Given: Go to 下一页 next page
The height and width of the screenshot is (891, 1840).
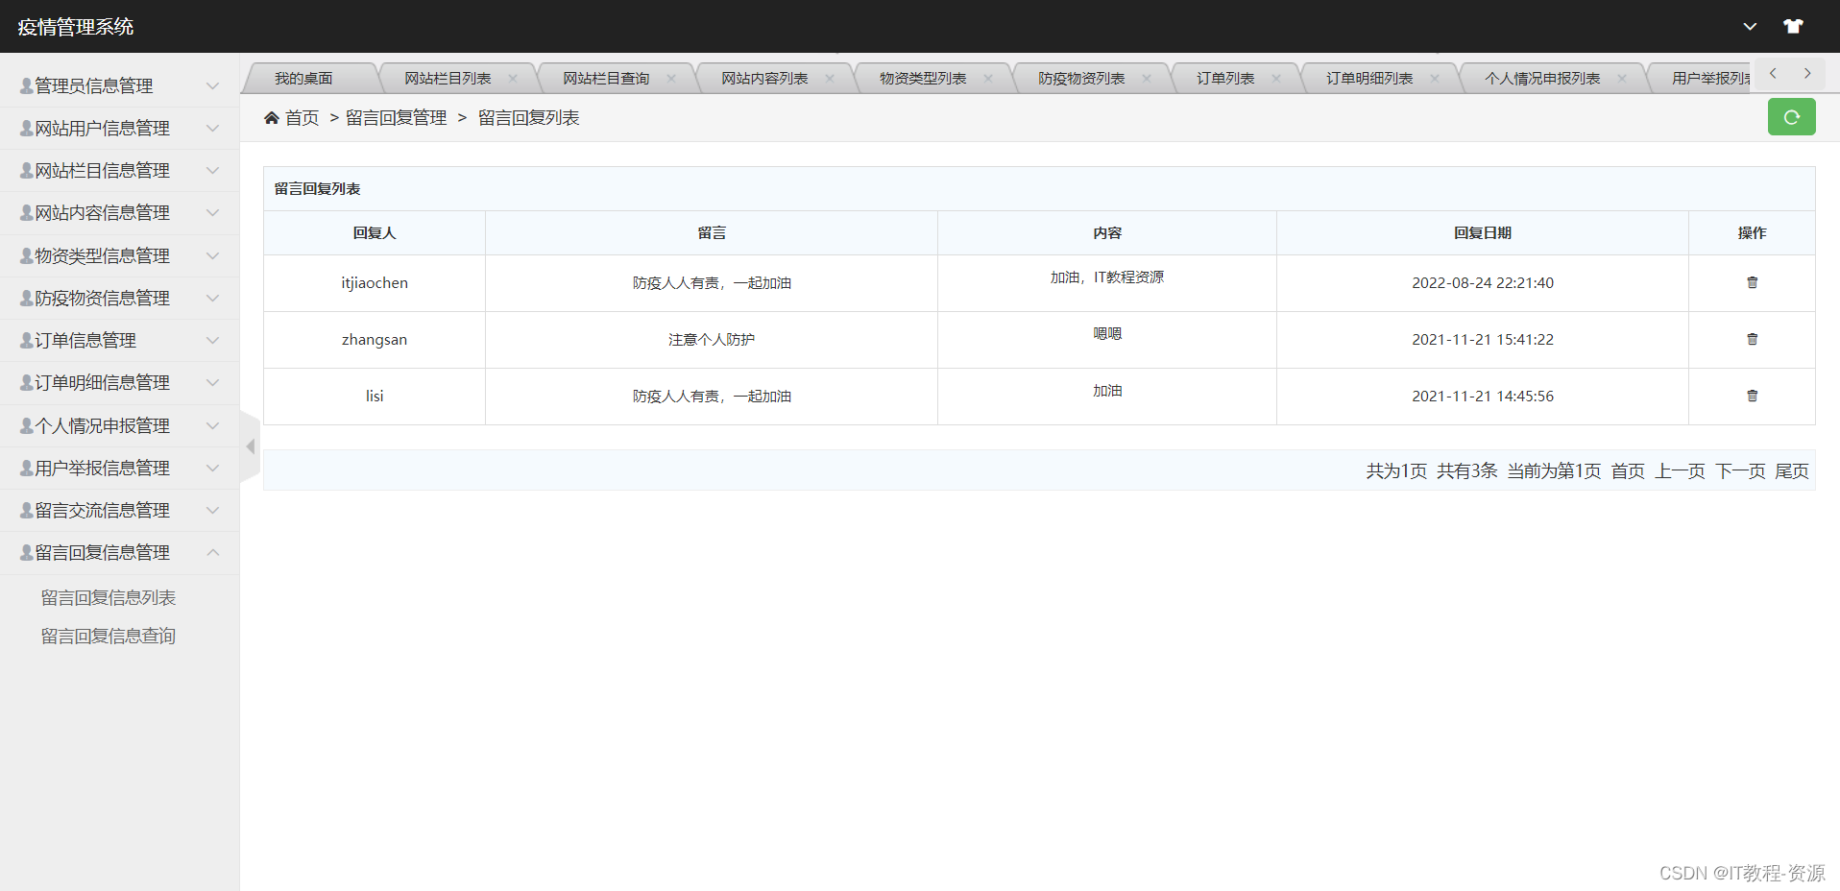Looking at the screenshot, I should coord(1741,470).
